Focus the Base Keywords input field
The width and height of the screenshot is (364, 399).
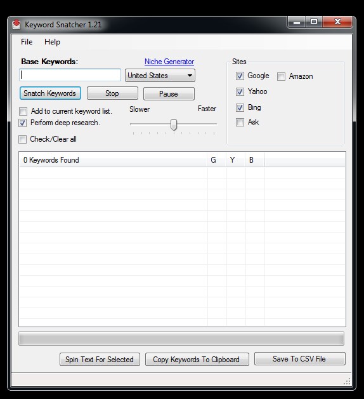[x=70, y=75]
